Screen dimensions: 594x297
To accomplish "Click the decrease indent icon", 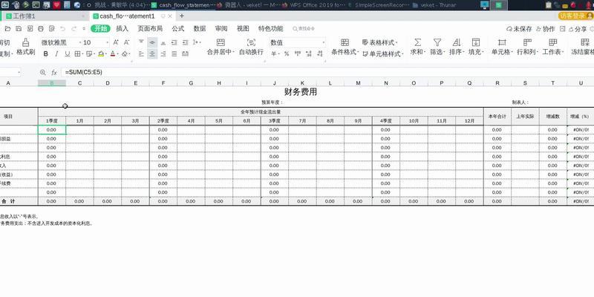I will (x=174, y=42).
